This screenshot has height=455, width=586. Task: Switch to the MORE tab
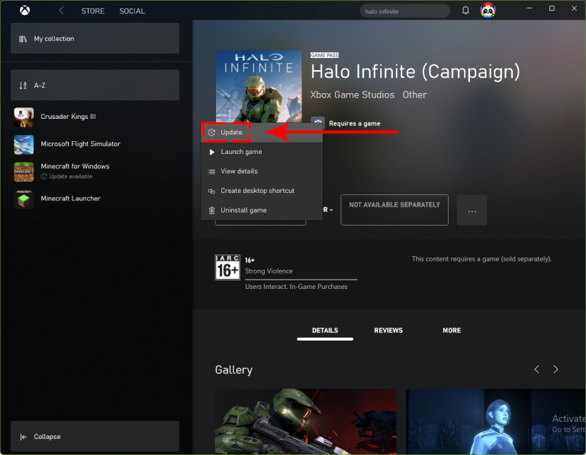point(452,331)
